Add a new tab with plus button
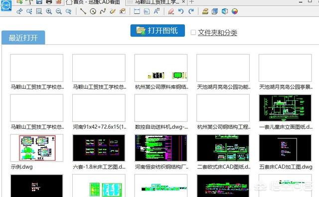This screenshot has width=319, height=197. pyautogui.click(x=191, y=2)
